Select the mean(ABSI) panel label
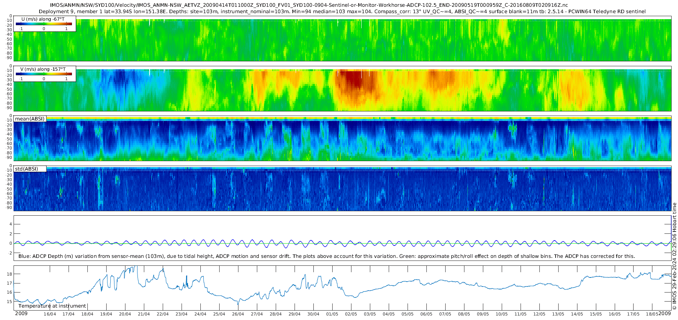The width and height of the screenshot is (678, 320). coord(30,119)
